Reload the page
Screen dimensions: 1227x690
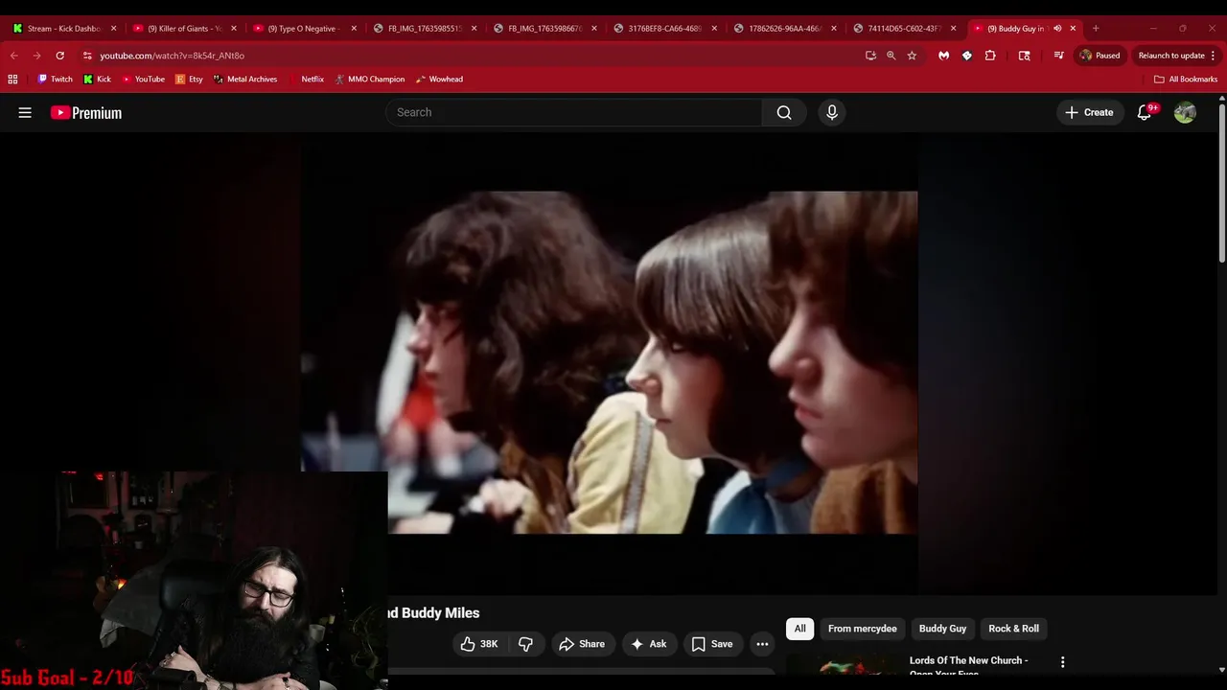[59, 56]
